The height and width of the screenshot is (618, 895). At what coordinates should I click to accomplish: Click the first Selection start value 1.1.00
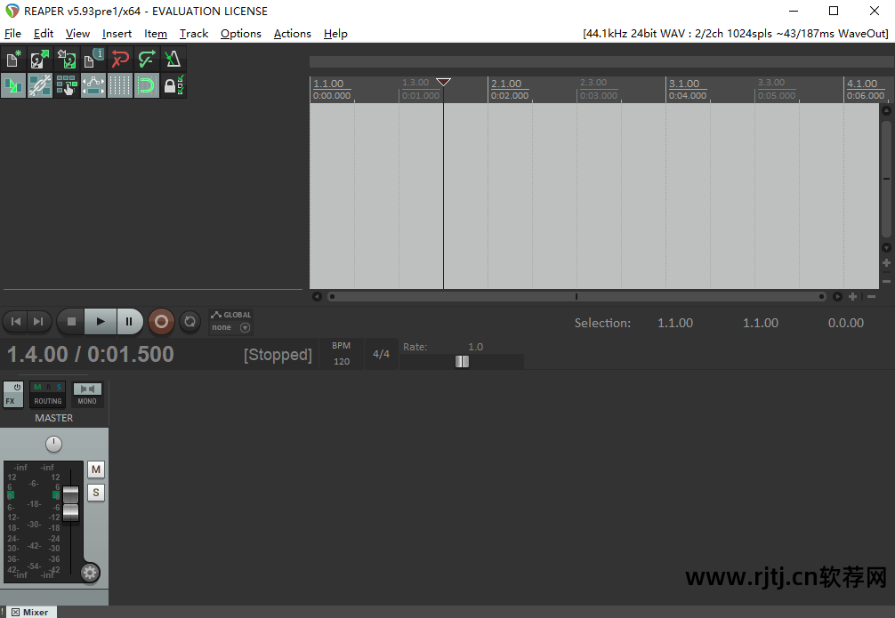pyautogui.click(x=675, y=323)
